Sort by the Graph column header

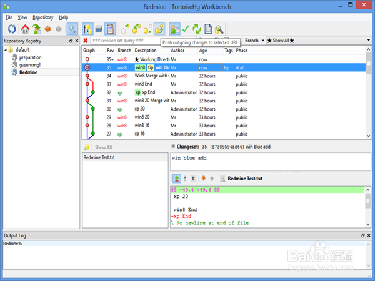(x=89, y=51)
